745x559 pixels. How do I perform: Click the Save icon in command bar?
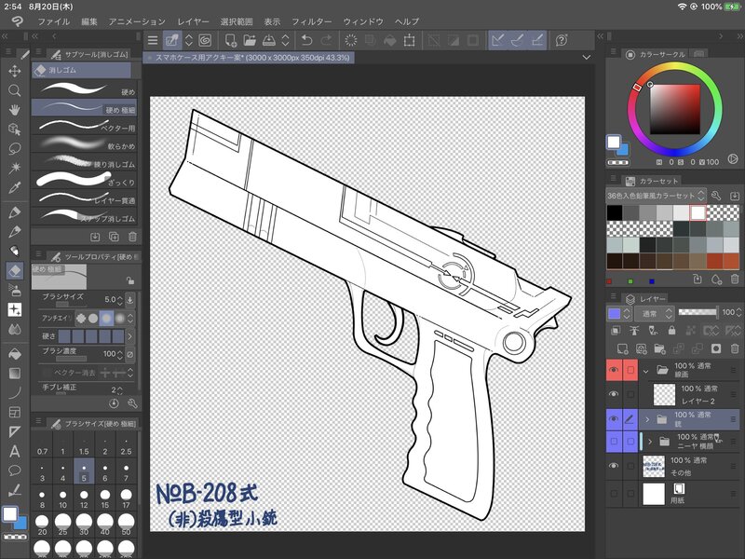pyautogui.click(x=269, y=40)
